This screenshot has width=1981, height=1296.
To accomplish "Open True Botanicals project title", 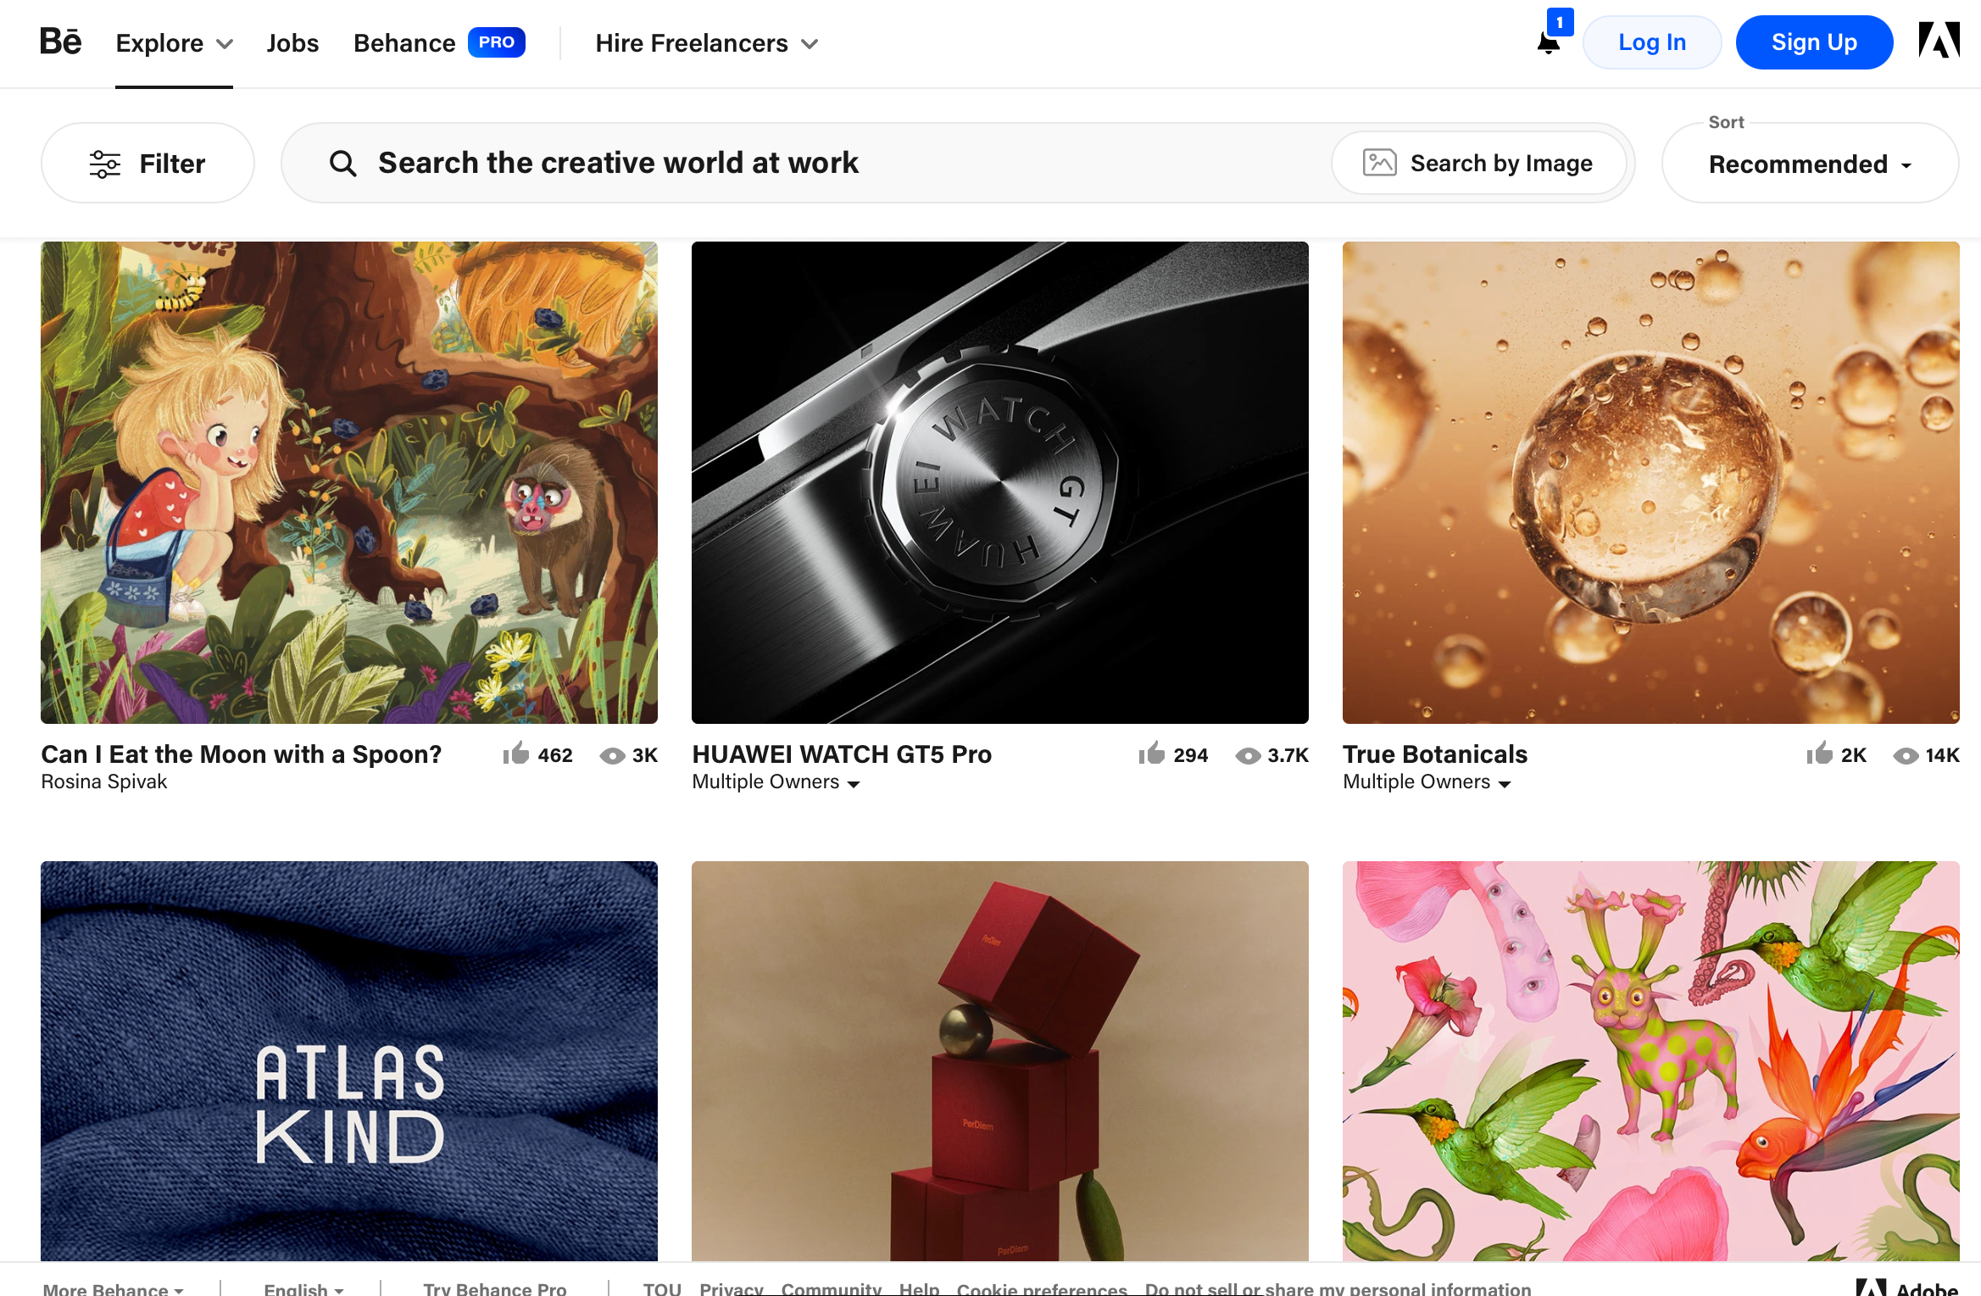I will [x=1434, y=754].
